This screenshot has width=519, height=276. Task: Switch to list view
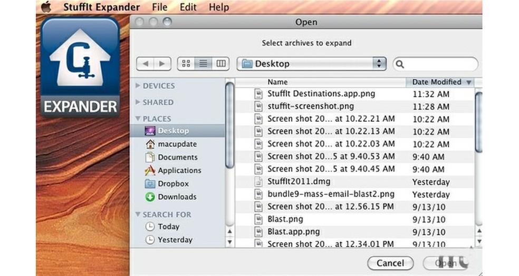pyautogui.click(x=203, y=64)
